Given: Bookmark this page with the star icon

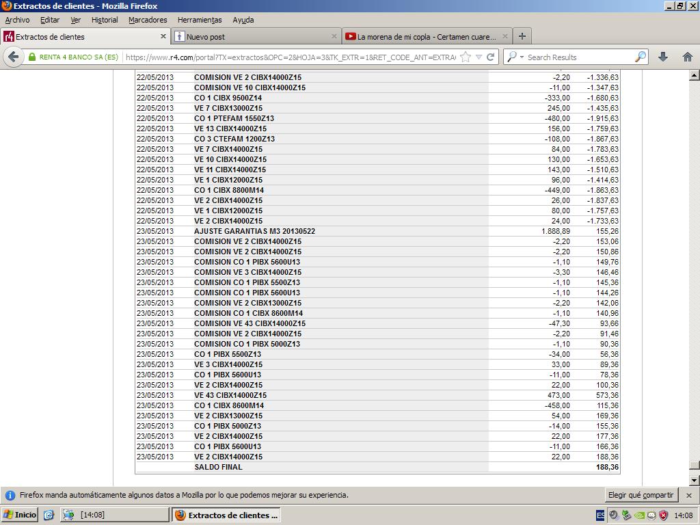Looking at the screenshot, I should pos(465,57).
